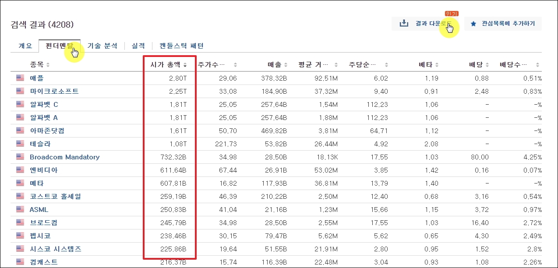Sort by 주당순 column header
The image size is (558, 268).
click(368, 65)
